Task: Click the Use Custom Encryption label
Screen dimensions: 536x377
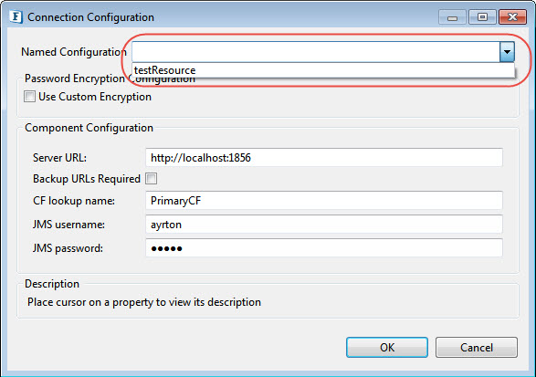Action: (x=95, y=97)
